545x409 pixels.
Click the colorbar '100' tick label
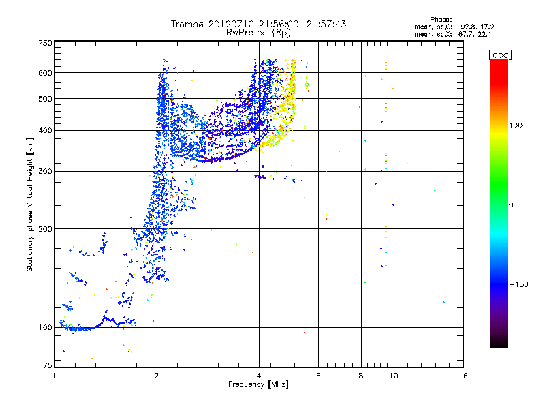tap(516, 125)
